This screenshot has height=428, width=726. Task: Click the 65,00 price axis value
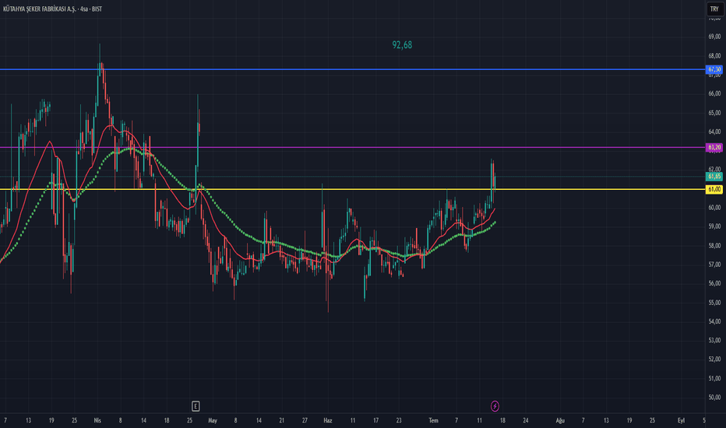click(714, 113)
